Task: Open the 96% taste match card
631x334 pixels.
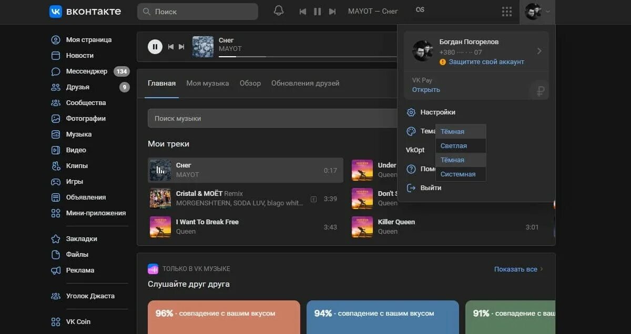Action: [x=224, y=317]
